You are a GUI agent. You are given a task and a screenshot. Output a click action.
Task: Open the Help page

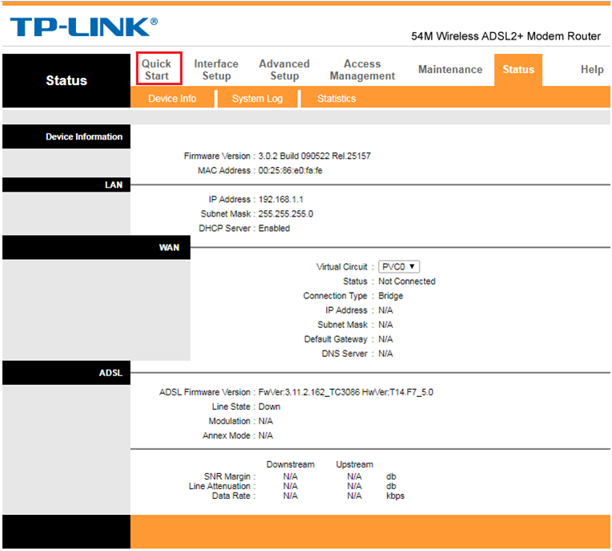(591, 70)
